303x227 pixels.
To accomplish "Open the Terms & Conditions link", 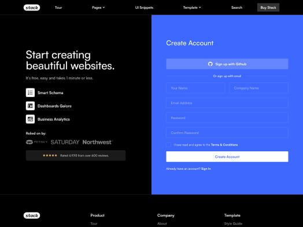I will point(224,145).
